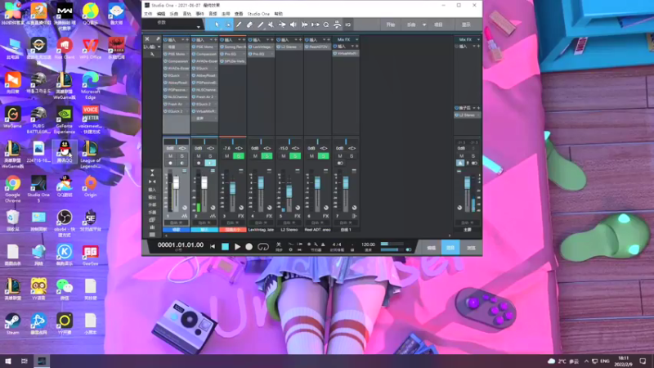Toggle the metronome icon in transport

(x=323, y=245)
